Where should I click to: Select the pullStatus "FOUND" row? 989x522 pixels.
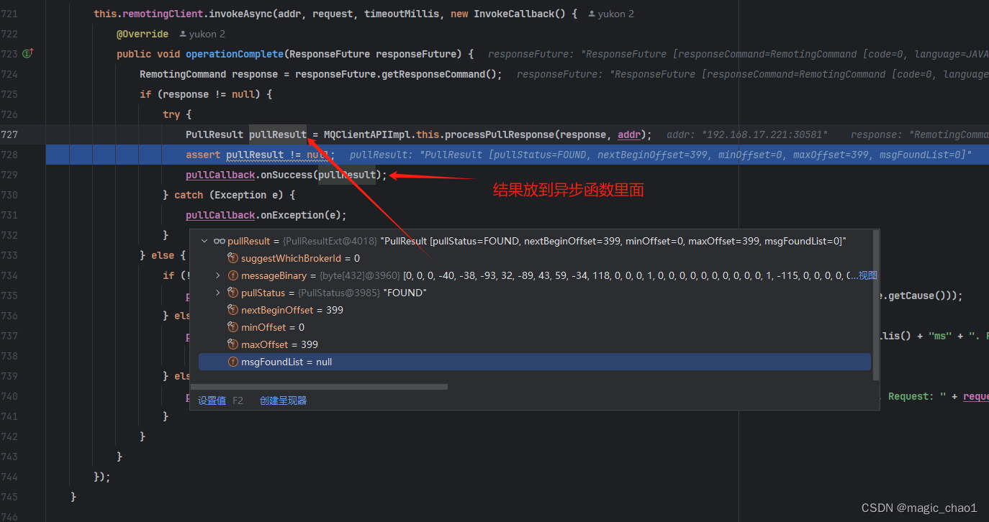pyautogui.click(x=534, y=293)
